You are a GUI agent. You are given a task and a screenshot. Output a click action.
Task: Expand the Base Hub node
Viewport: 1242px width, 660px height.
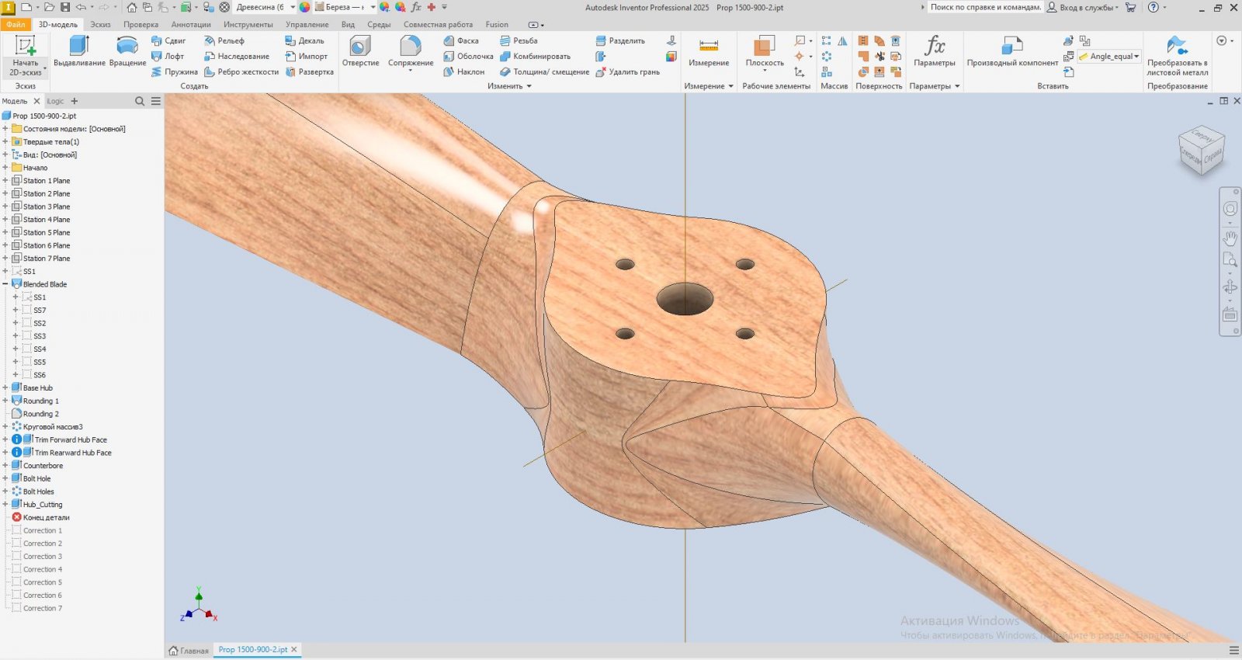[x=5, y=387]
